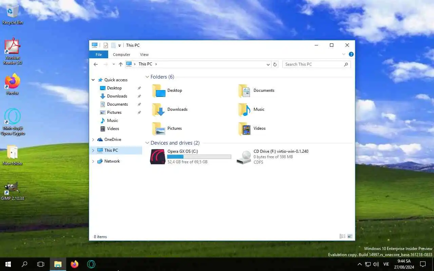Expand the OneDrive tree node
434x271 pixels.
click(93, 140)
